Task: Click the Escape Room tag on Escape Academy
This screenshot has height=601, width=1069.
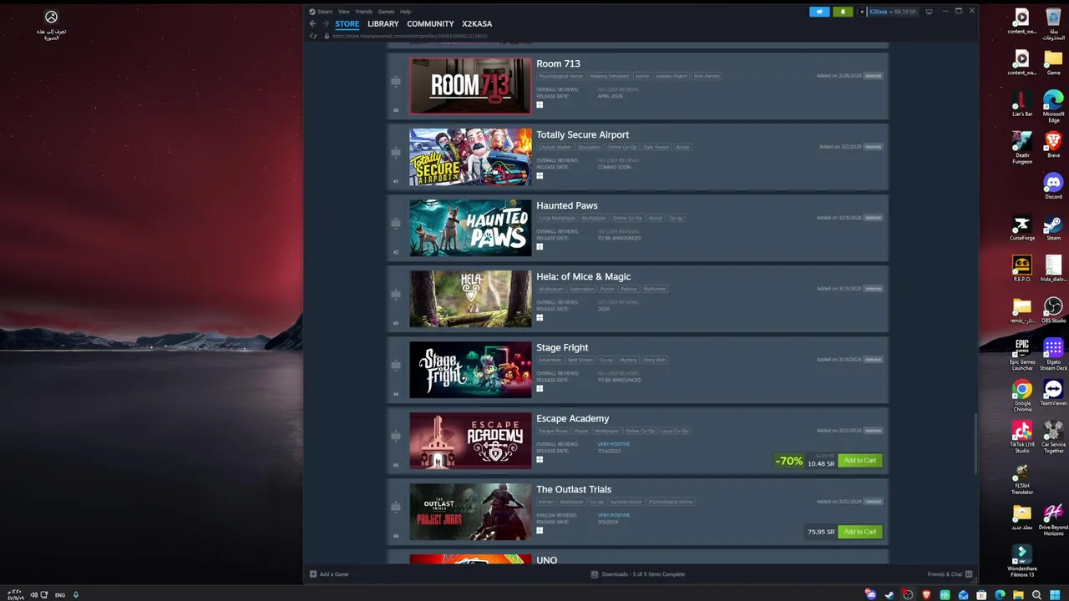Action: tap(553, 431)
